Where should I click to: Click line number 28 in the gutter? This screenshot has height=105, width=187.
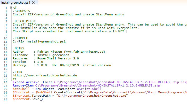click(x=5, y=99)
